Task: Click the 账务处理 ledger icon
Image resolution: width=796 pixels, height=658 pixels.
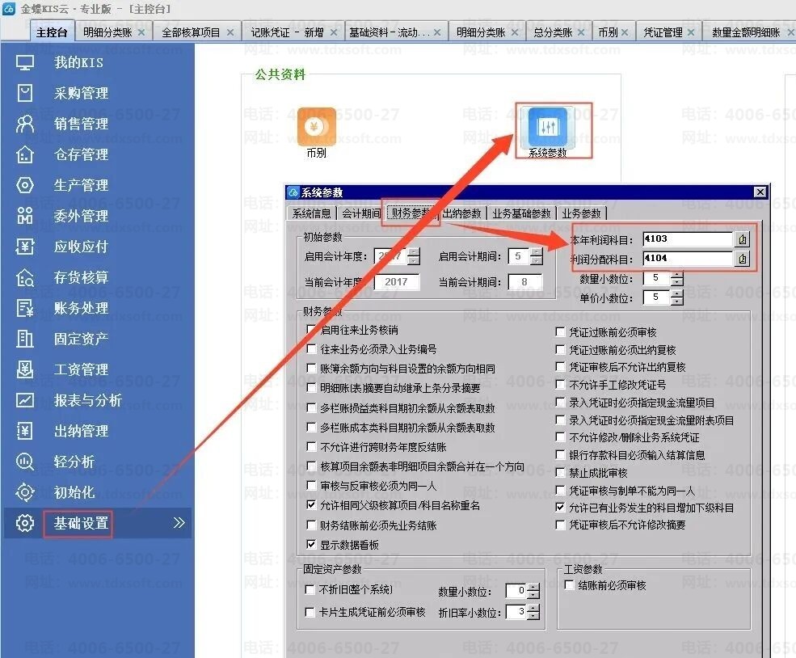Action: coord(25,308)
